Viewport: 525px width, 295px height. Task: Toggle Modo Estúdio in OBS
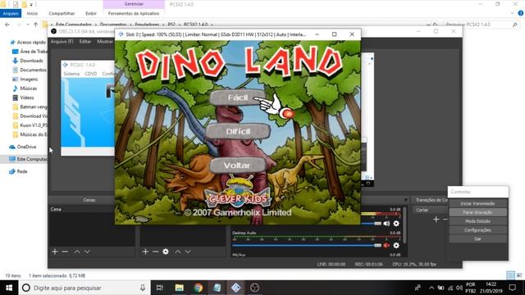[x=477, y=221]
